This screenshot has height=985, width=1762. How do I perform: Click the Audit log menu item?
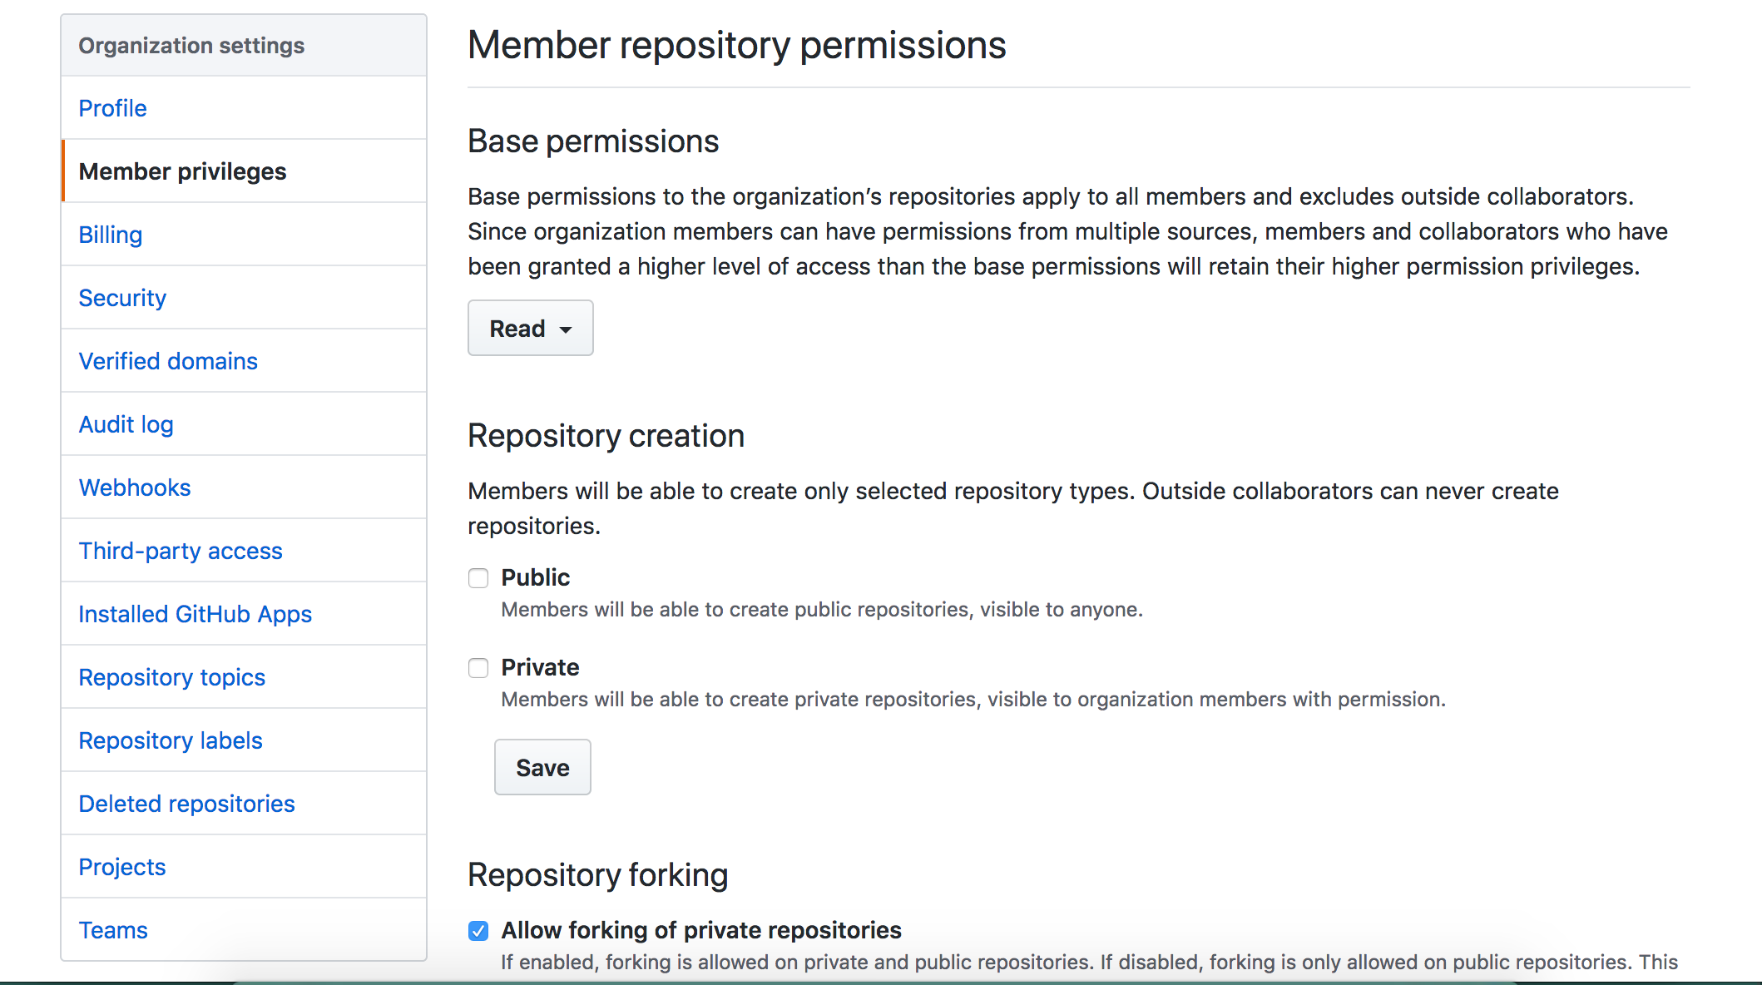tap(125, 423)
